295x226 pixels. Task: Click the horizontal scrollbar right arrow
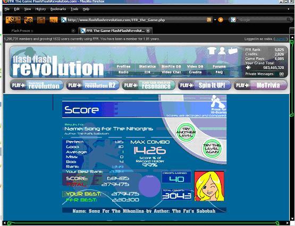tap(288, 223)
